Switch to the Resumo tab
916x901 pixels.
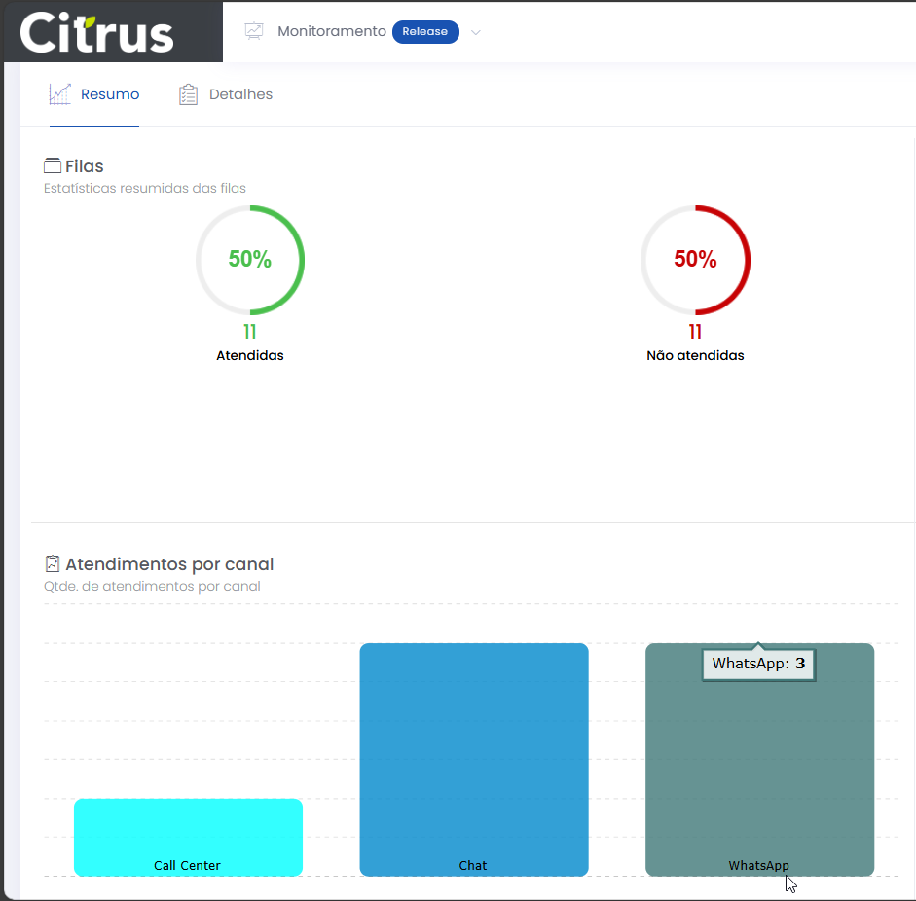[x=109, y=94]
